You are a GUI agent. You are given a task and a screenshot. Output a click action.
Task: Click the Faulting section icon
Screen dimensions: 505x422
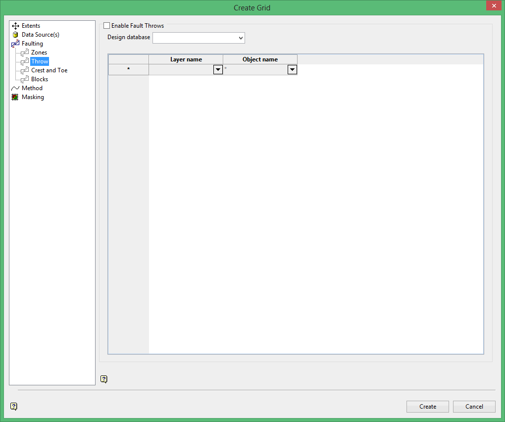(x=15, y=44)
